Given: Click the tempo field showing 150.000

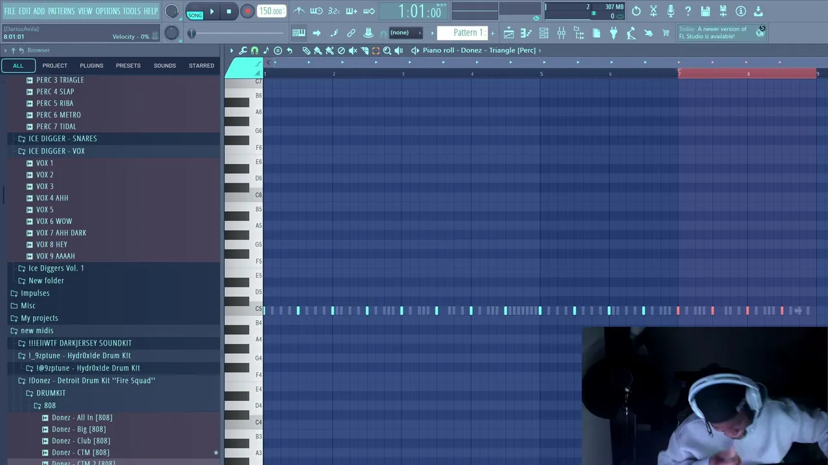Looking at the screenshot, I should [x=271, y=11].
